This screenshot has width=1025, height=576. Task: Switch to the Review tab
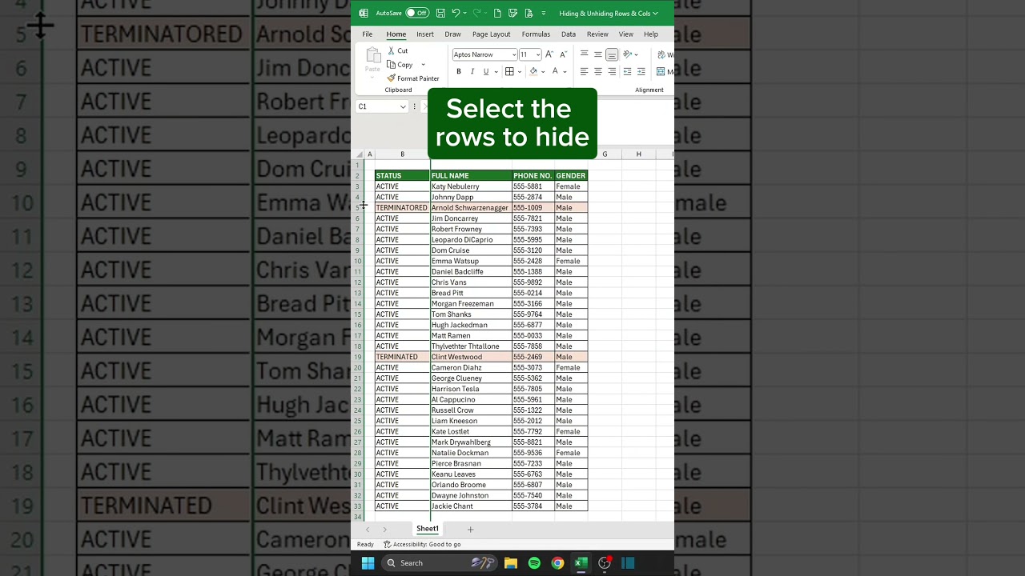point(597,34)
